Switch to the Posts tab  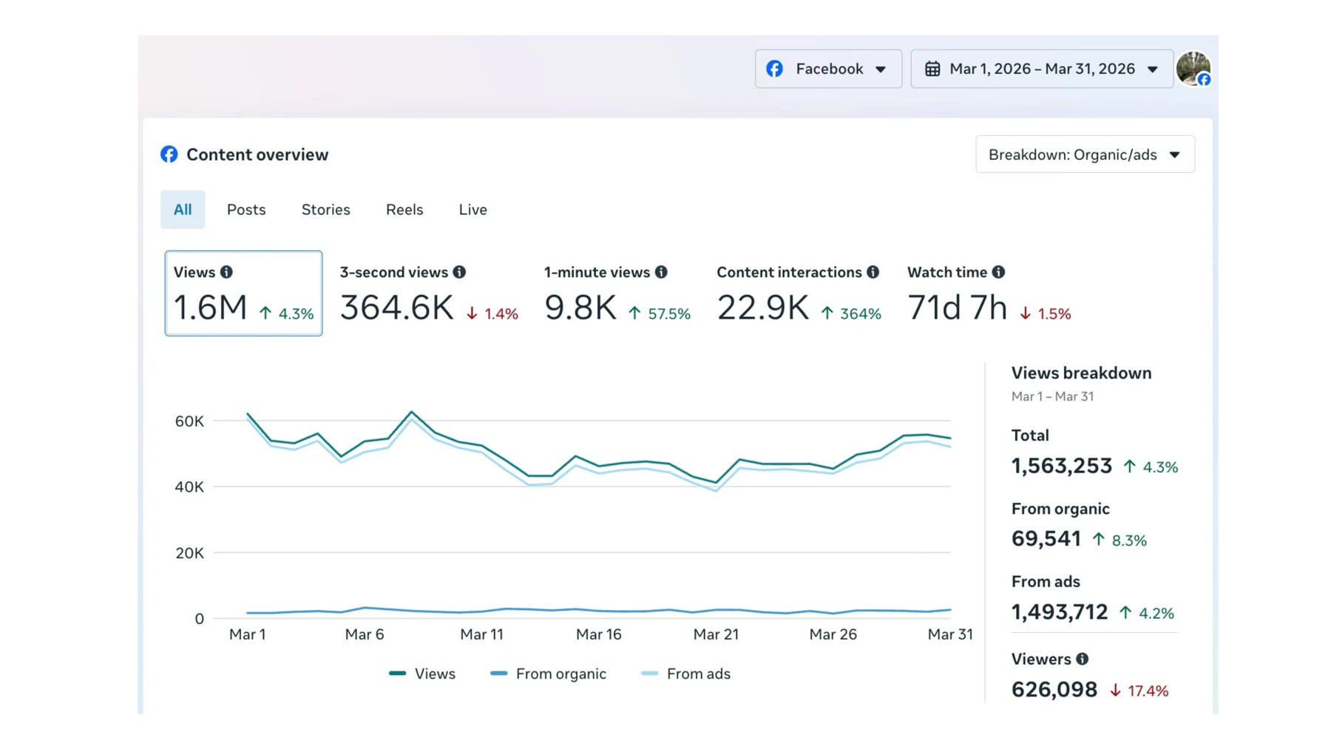(246, 209)
